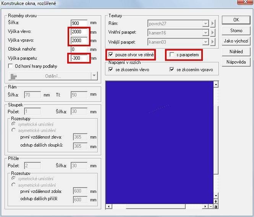
Task: Open the Vnější parapet texture dropdown
Action: (x=205, y=42)
